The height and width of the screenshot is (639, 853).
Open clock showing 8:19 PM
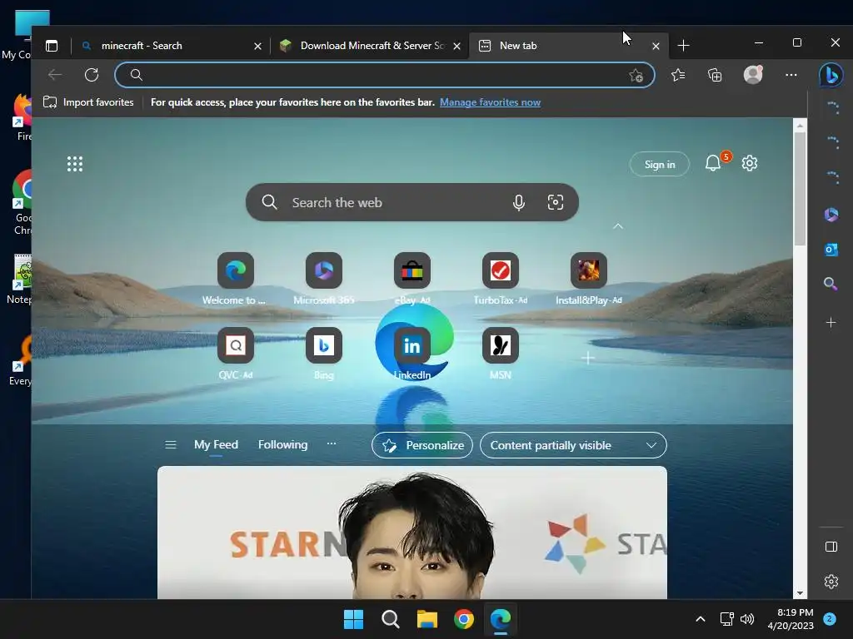[x=791, y=619]
